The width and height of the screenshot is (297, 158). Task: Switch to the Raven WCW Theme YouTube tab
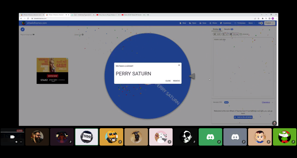tap(133, 15)
